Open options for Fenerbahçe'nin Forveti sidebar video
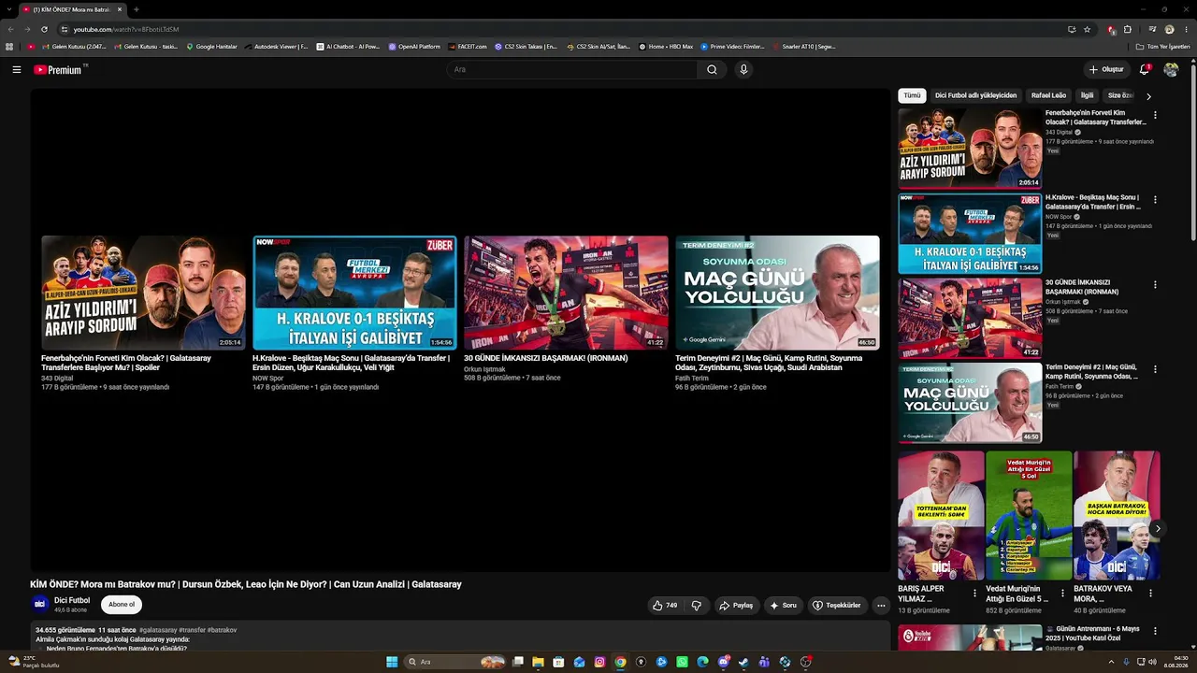1197x673 pixels. click(1155, 115)
